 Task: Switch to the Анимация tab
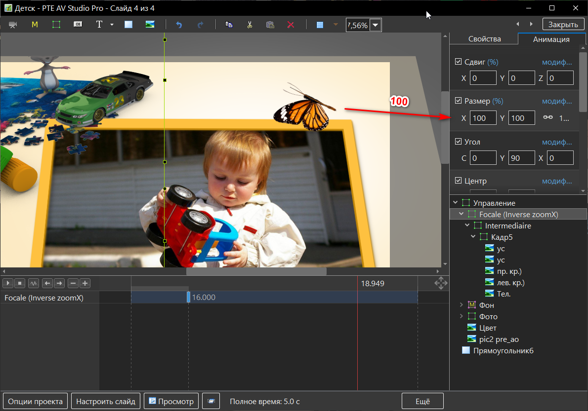pos(551,39)
